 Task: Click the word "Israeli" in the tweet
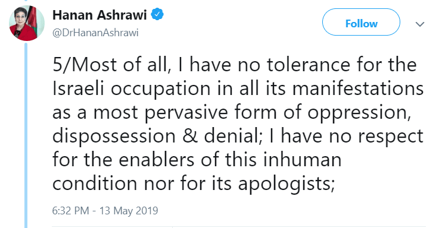point(79,88)
